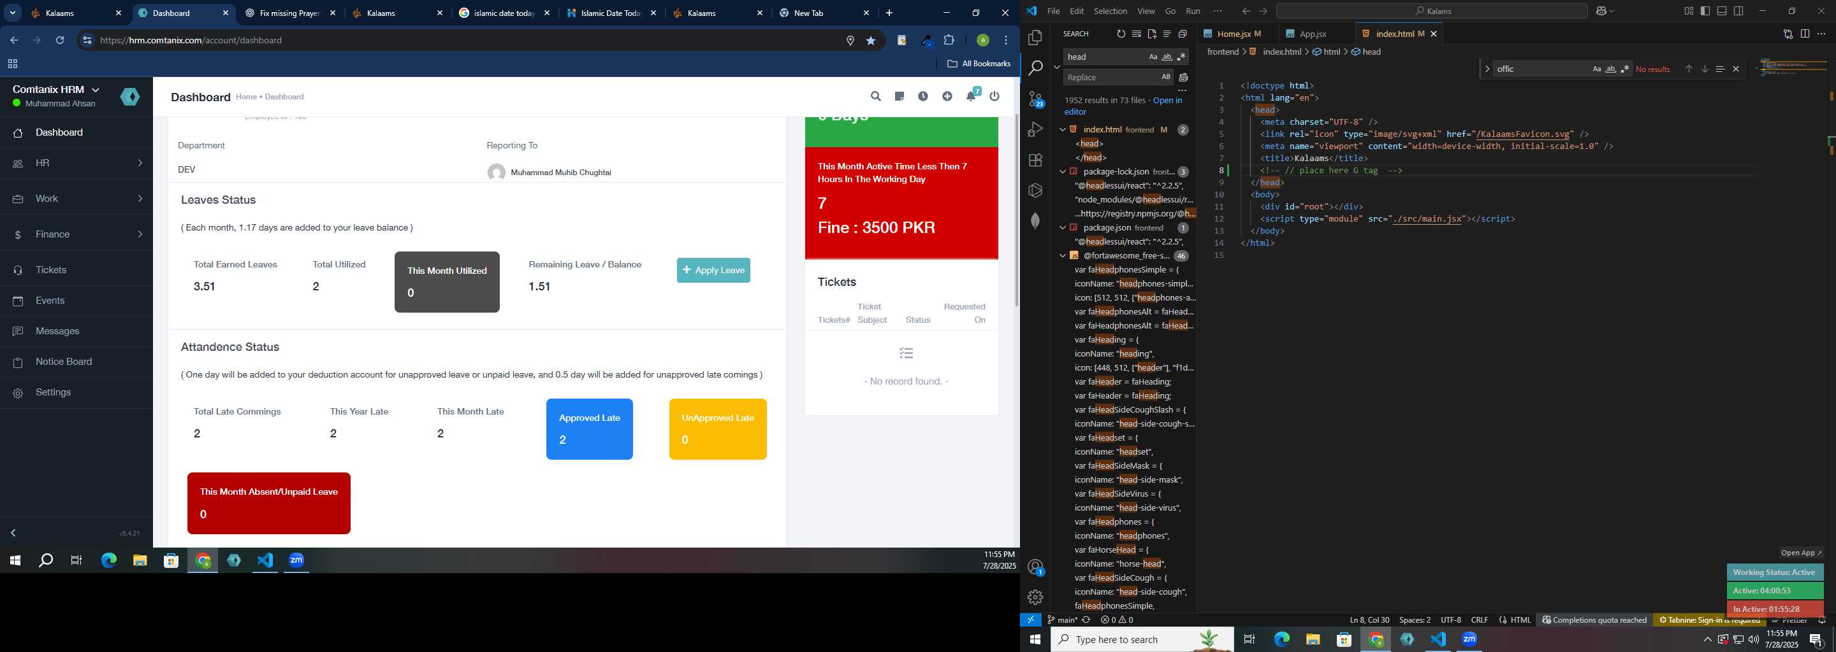Switch to the 'islamic date today' Google tab

coord(505,13)
